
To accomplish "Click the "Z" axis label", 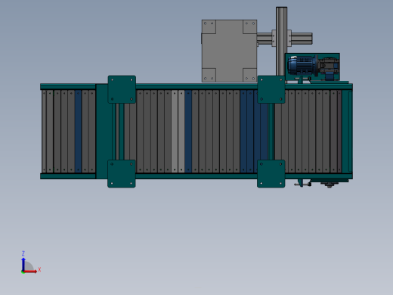I will coord(23,253).
